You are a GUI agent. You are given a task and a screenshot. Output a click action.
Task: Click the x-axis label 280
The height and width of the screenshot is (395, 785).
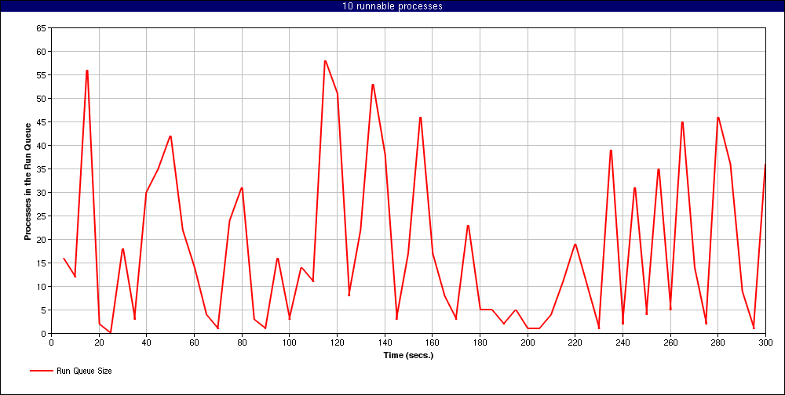718,342
